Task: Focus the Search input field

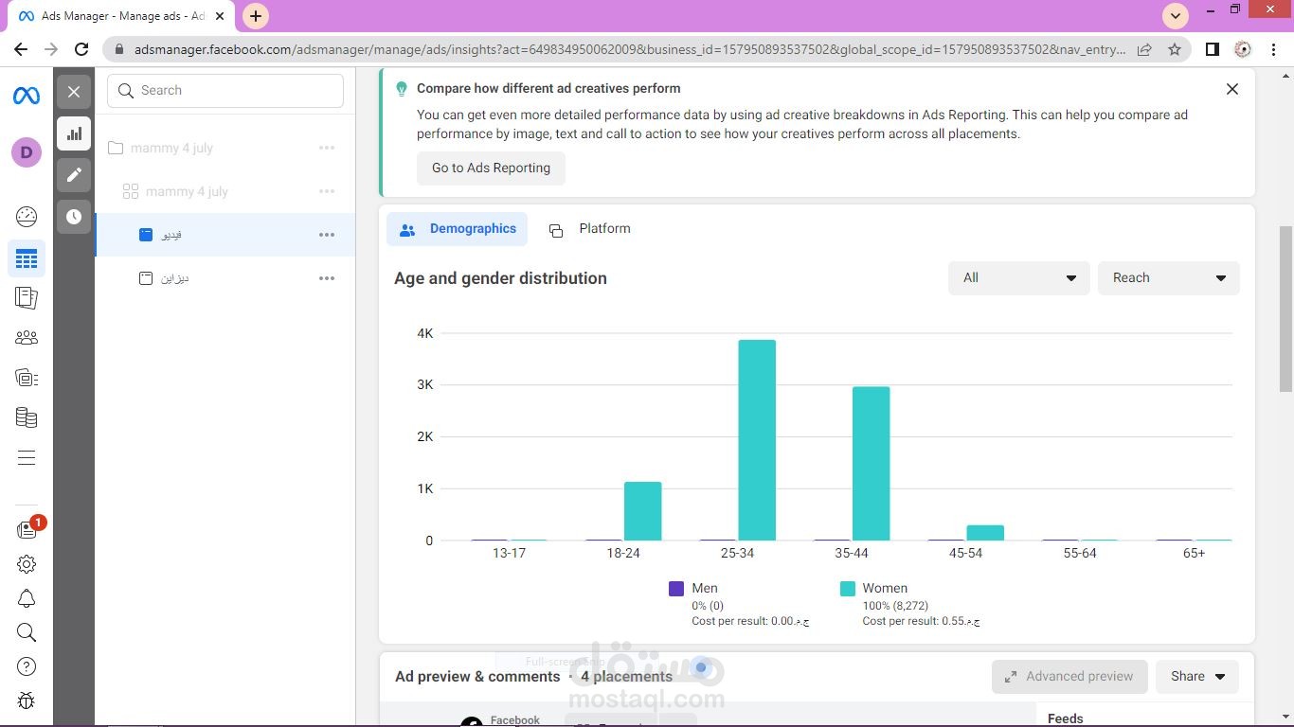Action: coord(225,91)
